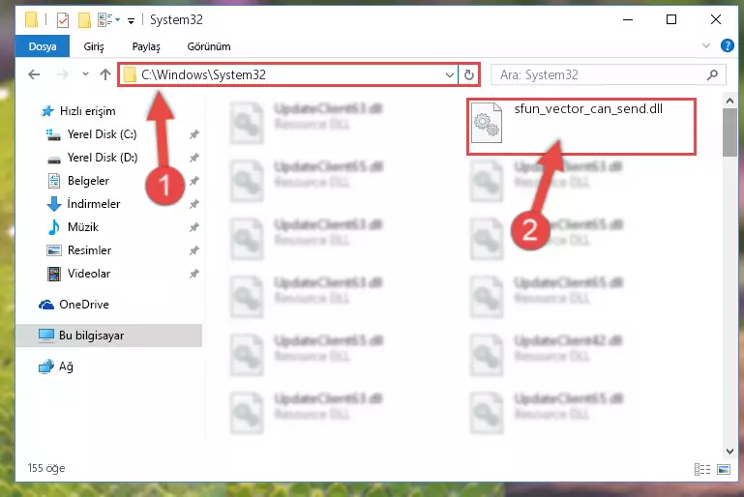
Task: Maximize the System32 window
Action: tap(670, 20)
